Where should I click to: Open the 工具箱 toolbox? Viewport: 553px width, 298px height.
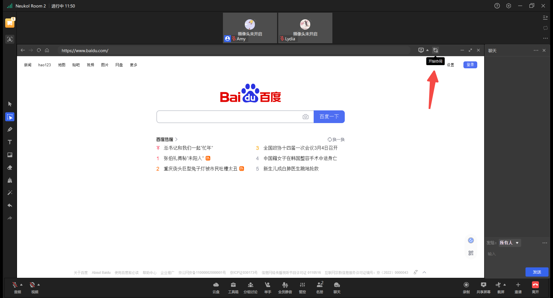(233, 288)
